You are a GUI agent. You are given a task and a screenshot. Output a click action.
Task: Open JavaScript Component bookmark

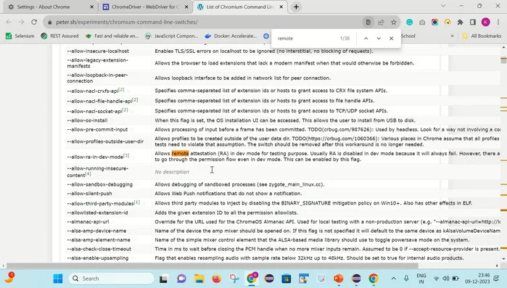pos(172,36)
